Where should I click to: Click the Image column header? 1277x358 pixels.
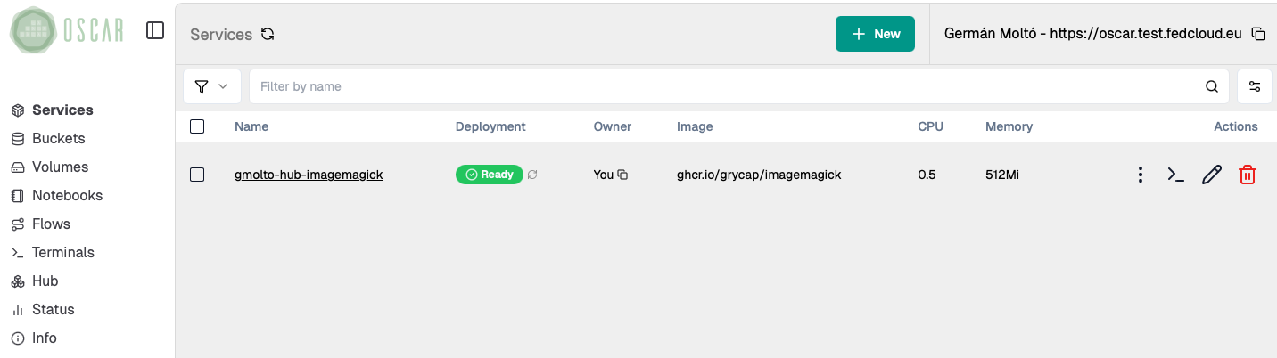[695, 126]
